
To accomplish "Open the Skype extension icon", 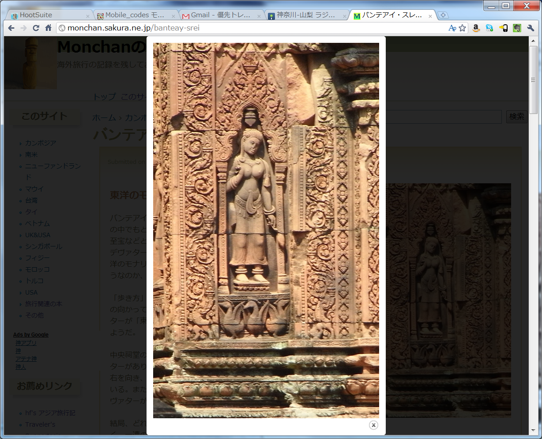I will 489,28.
